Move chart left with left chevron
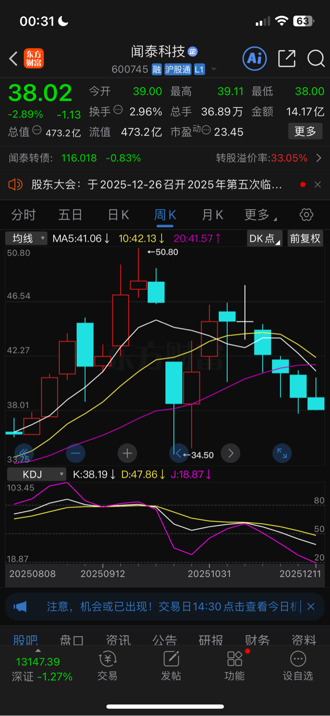Screen dimensions: 330x716 pos(179,453)
